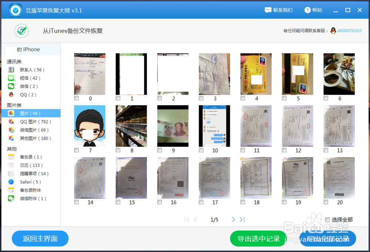This screenshot has height=252, width=370.
Task: Open thumbnail 9 banknote photo
Action: pyautogui.click(x=173, y=126)
